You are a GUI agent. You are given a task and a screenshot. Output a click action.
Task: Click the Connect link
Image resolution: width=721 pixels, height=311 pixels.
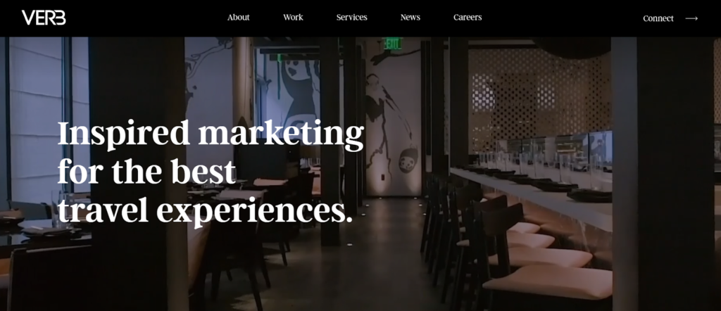click(658, 18)
